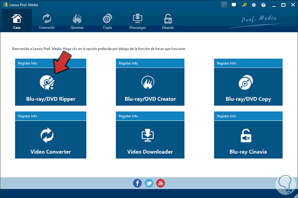
Task: Click the Video Converter label
Action: 51,152
